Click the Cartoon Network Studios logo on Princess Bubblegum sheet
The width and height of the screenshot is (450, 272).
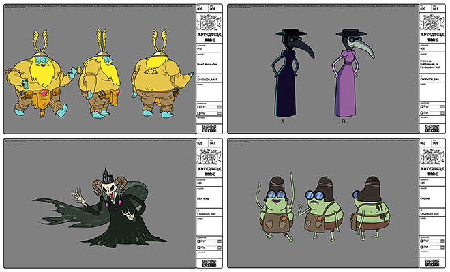(x=432, y=128)
